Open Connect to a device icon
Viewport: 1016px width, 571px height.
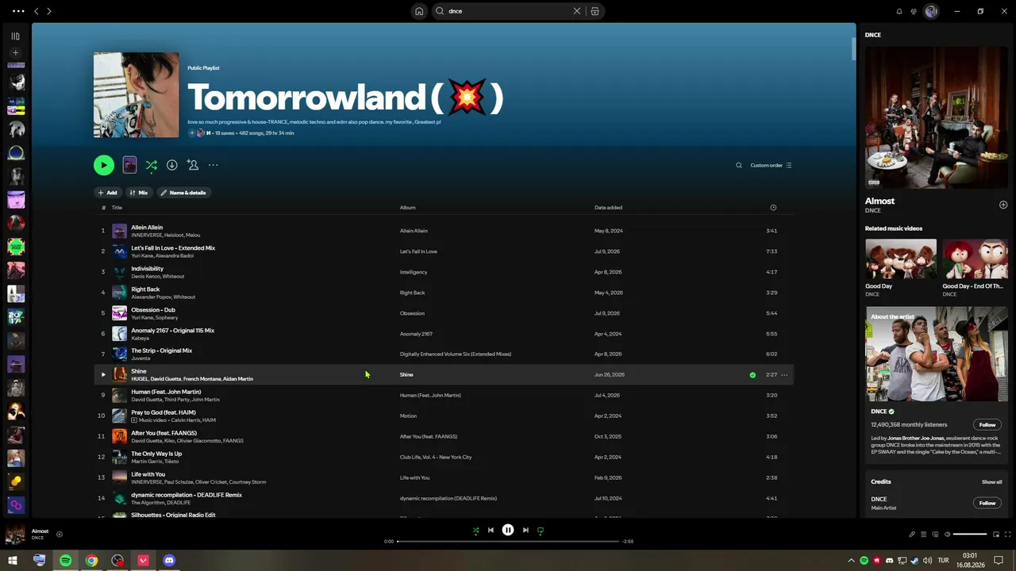coord(935,535)
